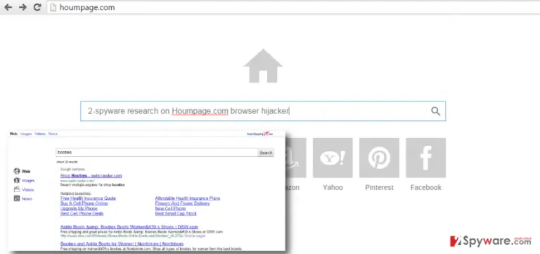Open Booties and Ankle Boots Nordstrom link

122,244
